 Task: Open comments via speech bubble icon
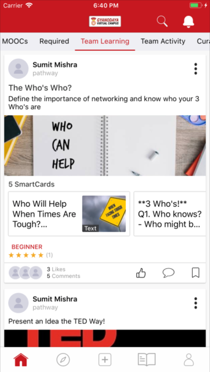coord(168,273)
